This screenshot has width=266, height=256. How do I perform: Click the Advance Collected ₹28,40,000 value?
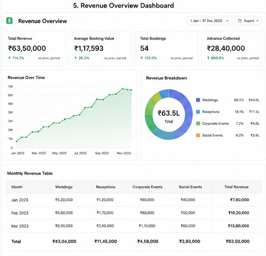(226, 49)
